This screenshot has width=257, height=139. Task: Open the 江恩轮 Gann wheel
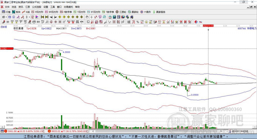click(121, 12)
